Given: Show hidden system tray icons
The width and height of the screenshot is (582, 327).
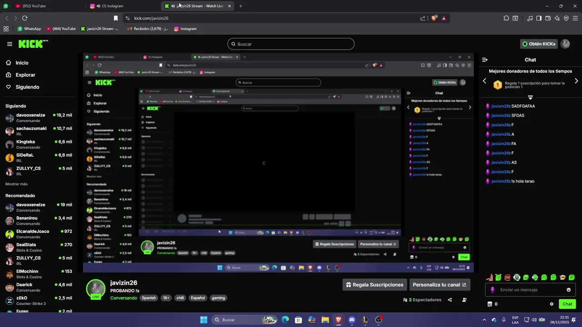Looking at the screenshot, I should pos(484,320).
